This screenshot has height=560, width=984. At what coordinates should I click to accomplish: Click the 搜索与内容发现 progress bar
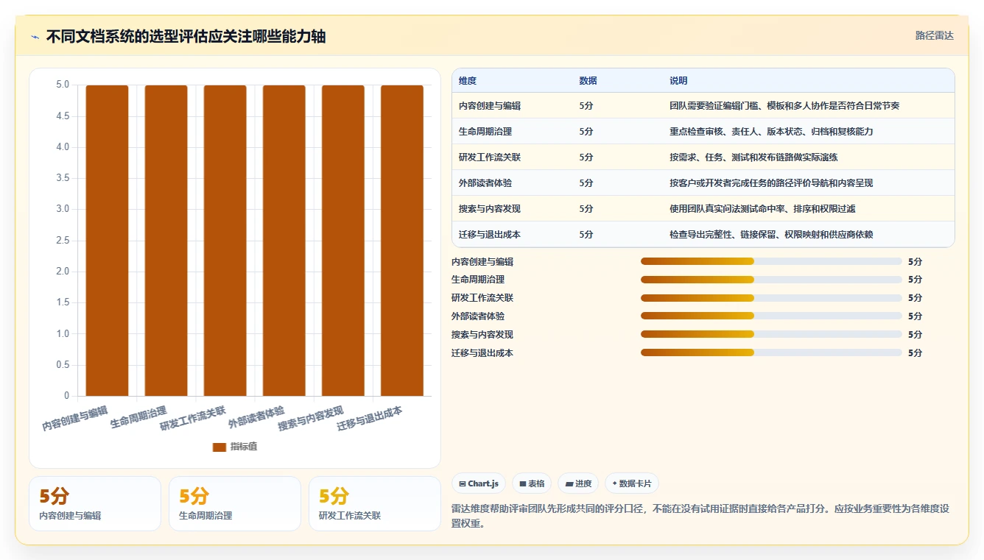coord(771,334)
